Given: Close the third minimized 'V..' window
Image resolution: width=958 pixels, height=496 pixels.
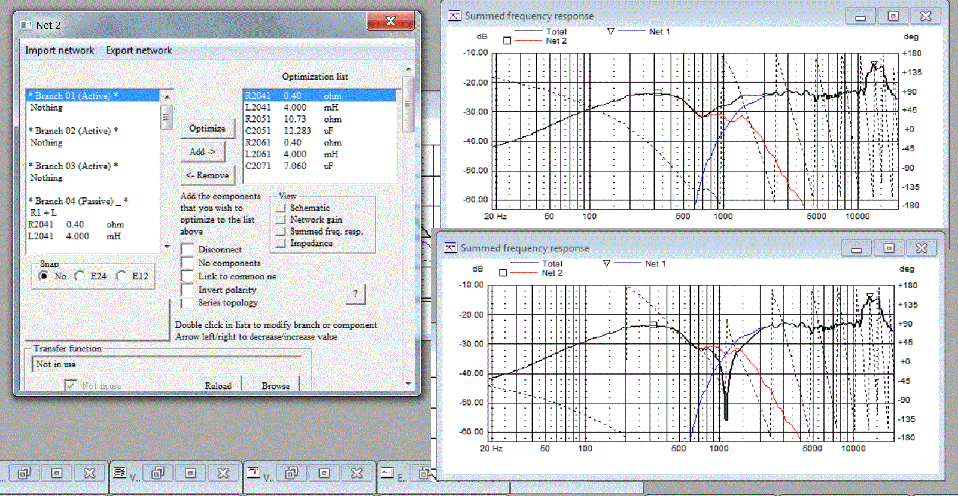Looking at the screenshot, I should coord(357,473).
